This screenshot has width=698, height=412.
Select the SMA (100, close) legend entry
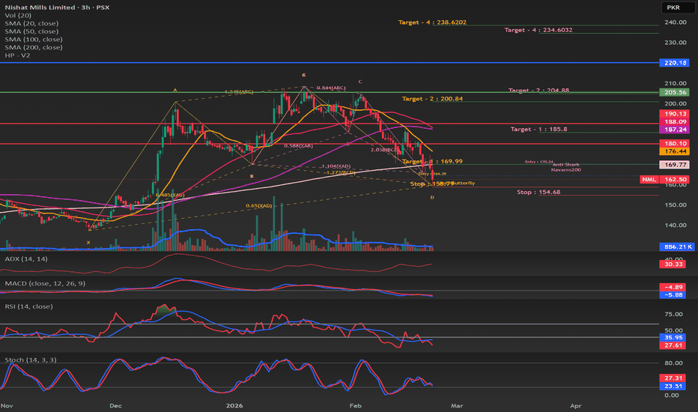click(x=34, y=39)
